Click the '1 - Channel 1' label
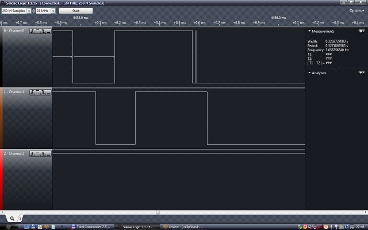The image size is (368, 230). (14, 92)
